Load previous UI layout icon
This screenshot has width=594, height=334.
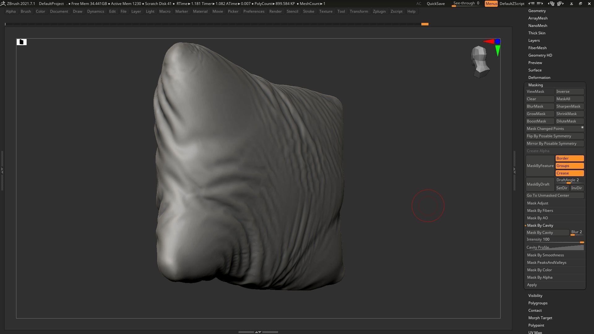point(551,4)
